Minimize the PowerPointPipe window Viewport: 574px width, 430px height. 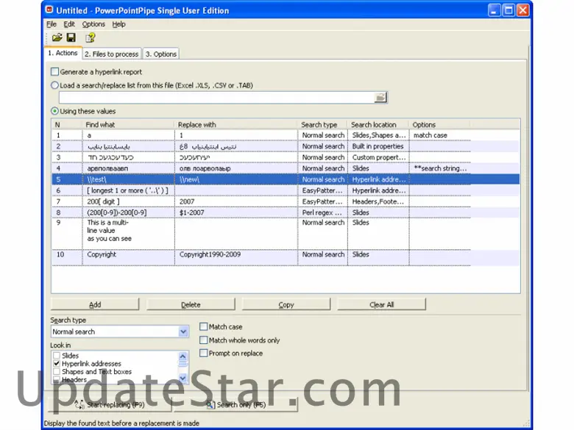494,10
